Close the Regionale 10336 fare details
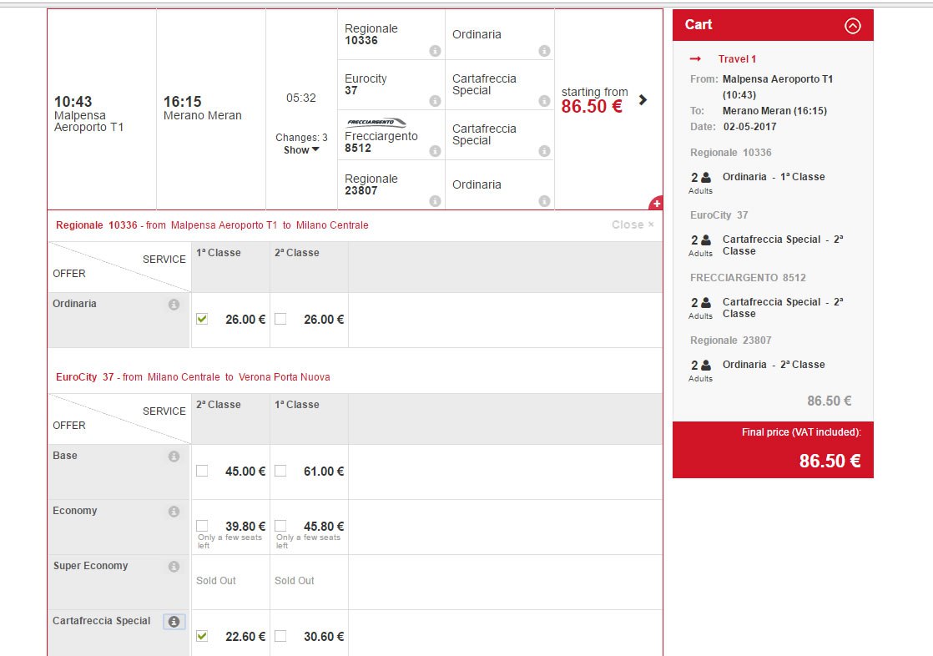This screenshot has width=933, height=656. tap(633, 225)
